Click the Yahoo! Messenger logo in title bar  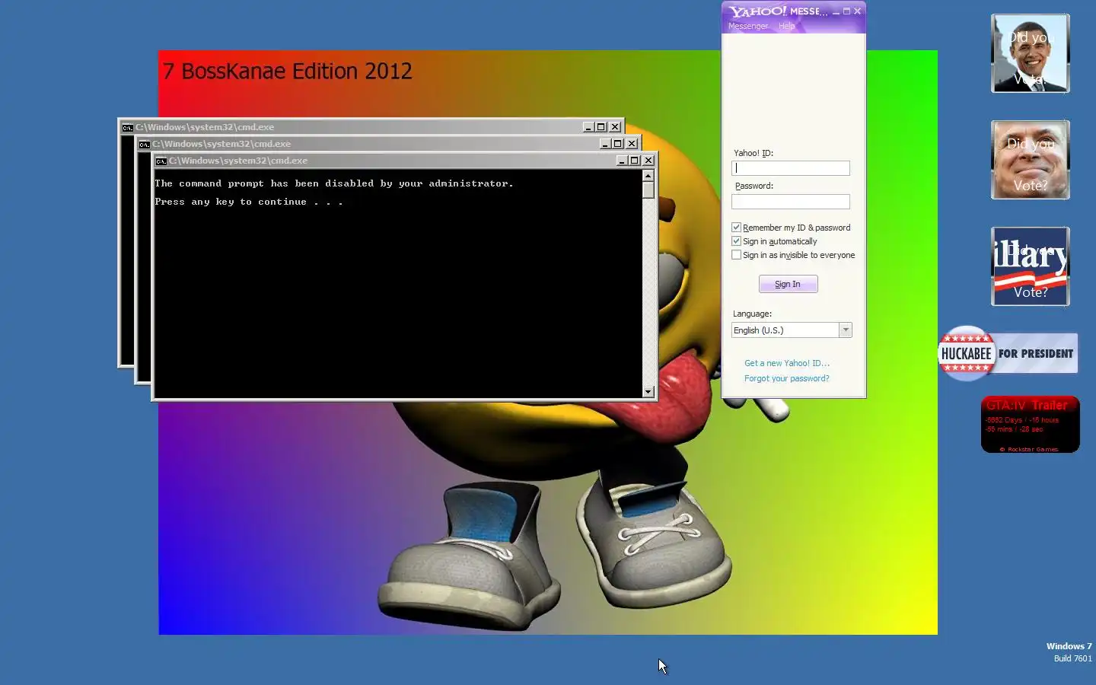[x=757, y=11]
